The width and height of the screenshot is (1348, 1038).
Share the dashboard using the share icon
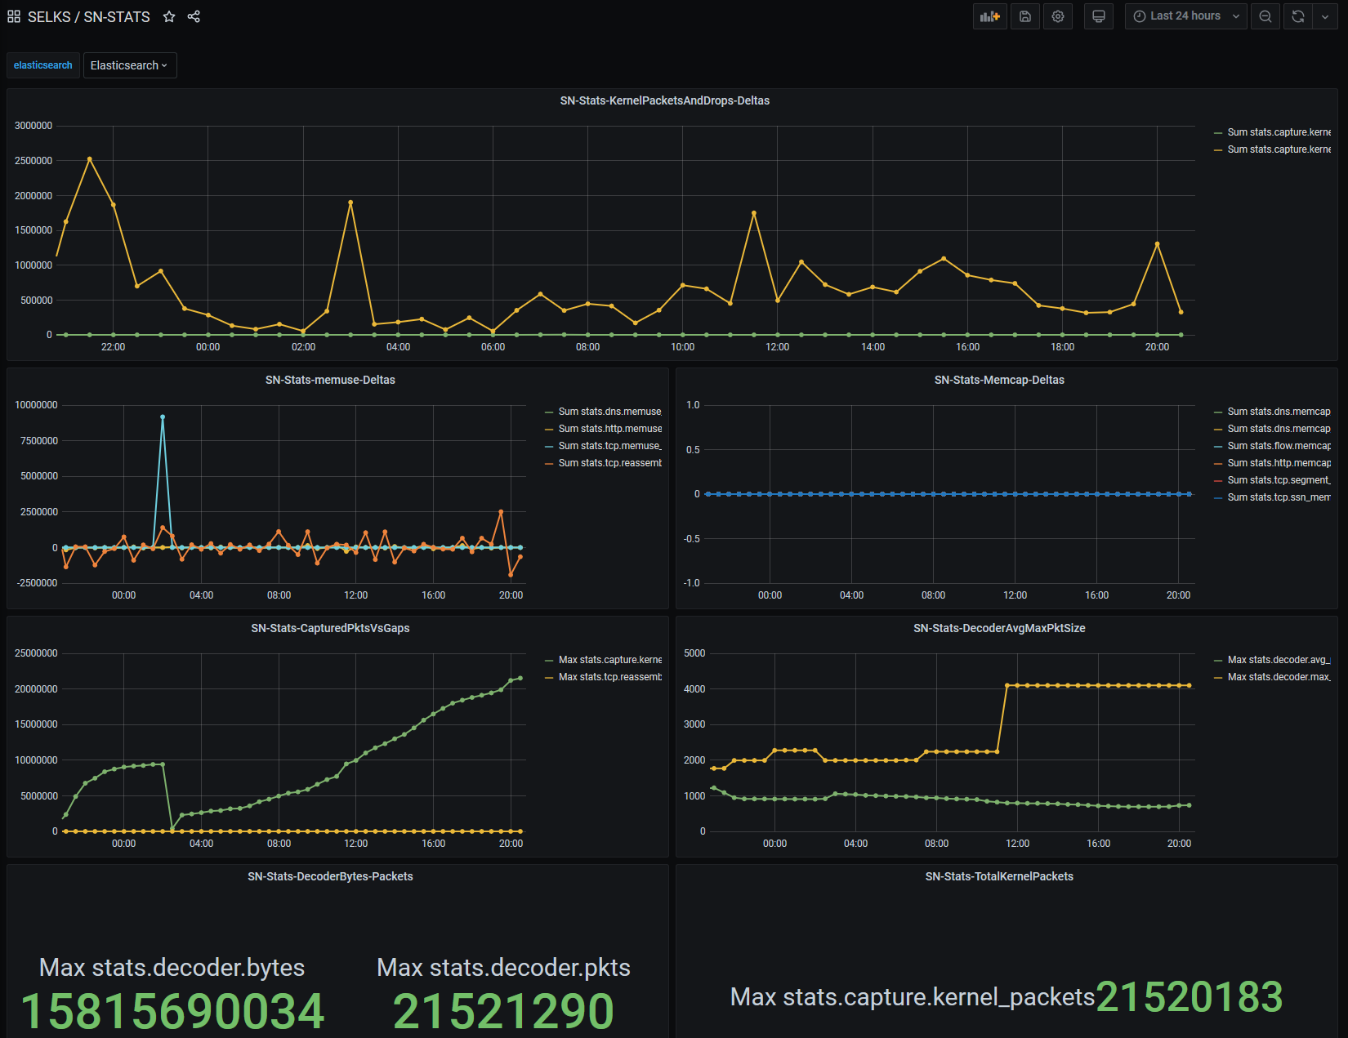point(194,16)
